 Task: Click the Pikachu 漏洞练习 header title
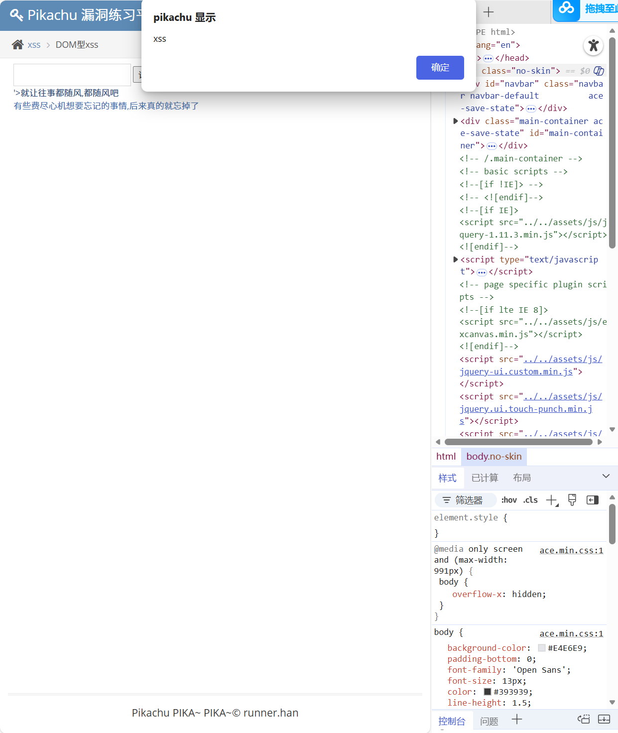point(85,15)
